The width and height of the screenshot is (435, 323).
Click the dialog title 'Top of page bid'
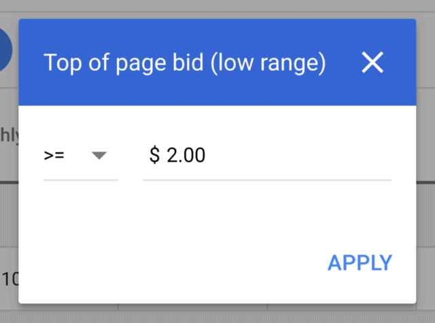pos(123,63)
